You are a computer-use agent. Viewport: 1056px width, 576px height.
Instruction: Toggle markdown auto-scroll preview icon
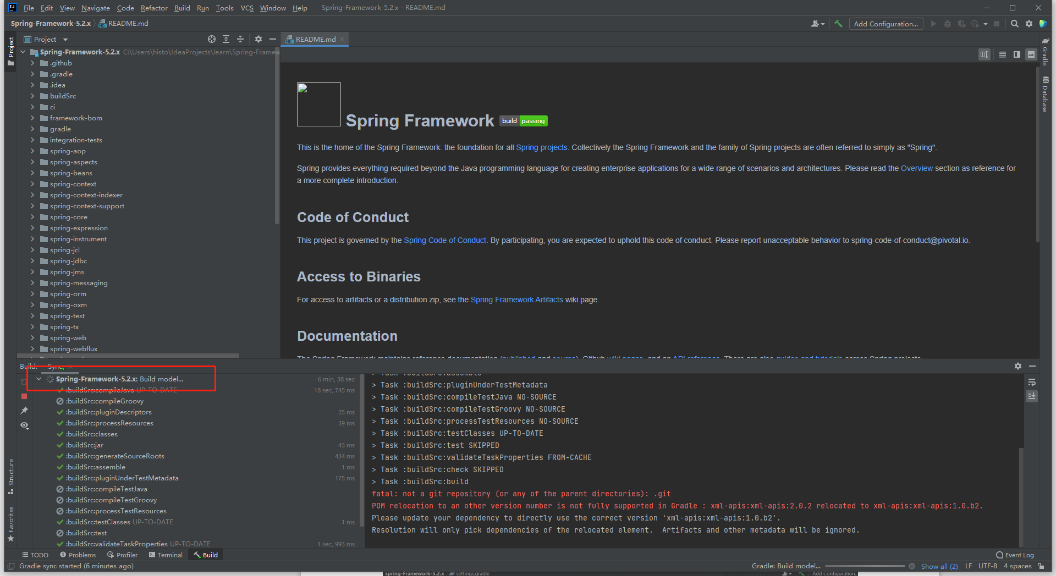click(x=985, y=54)
